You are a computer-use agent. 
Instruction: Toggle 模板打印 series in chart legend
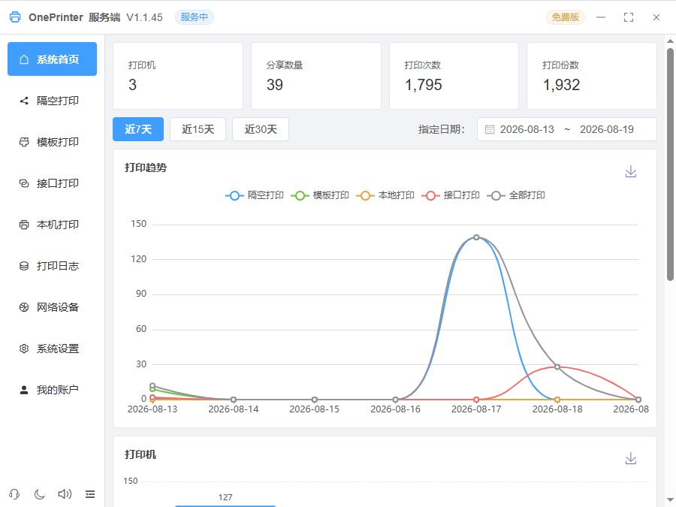320,195
